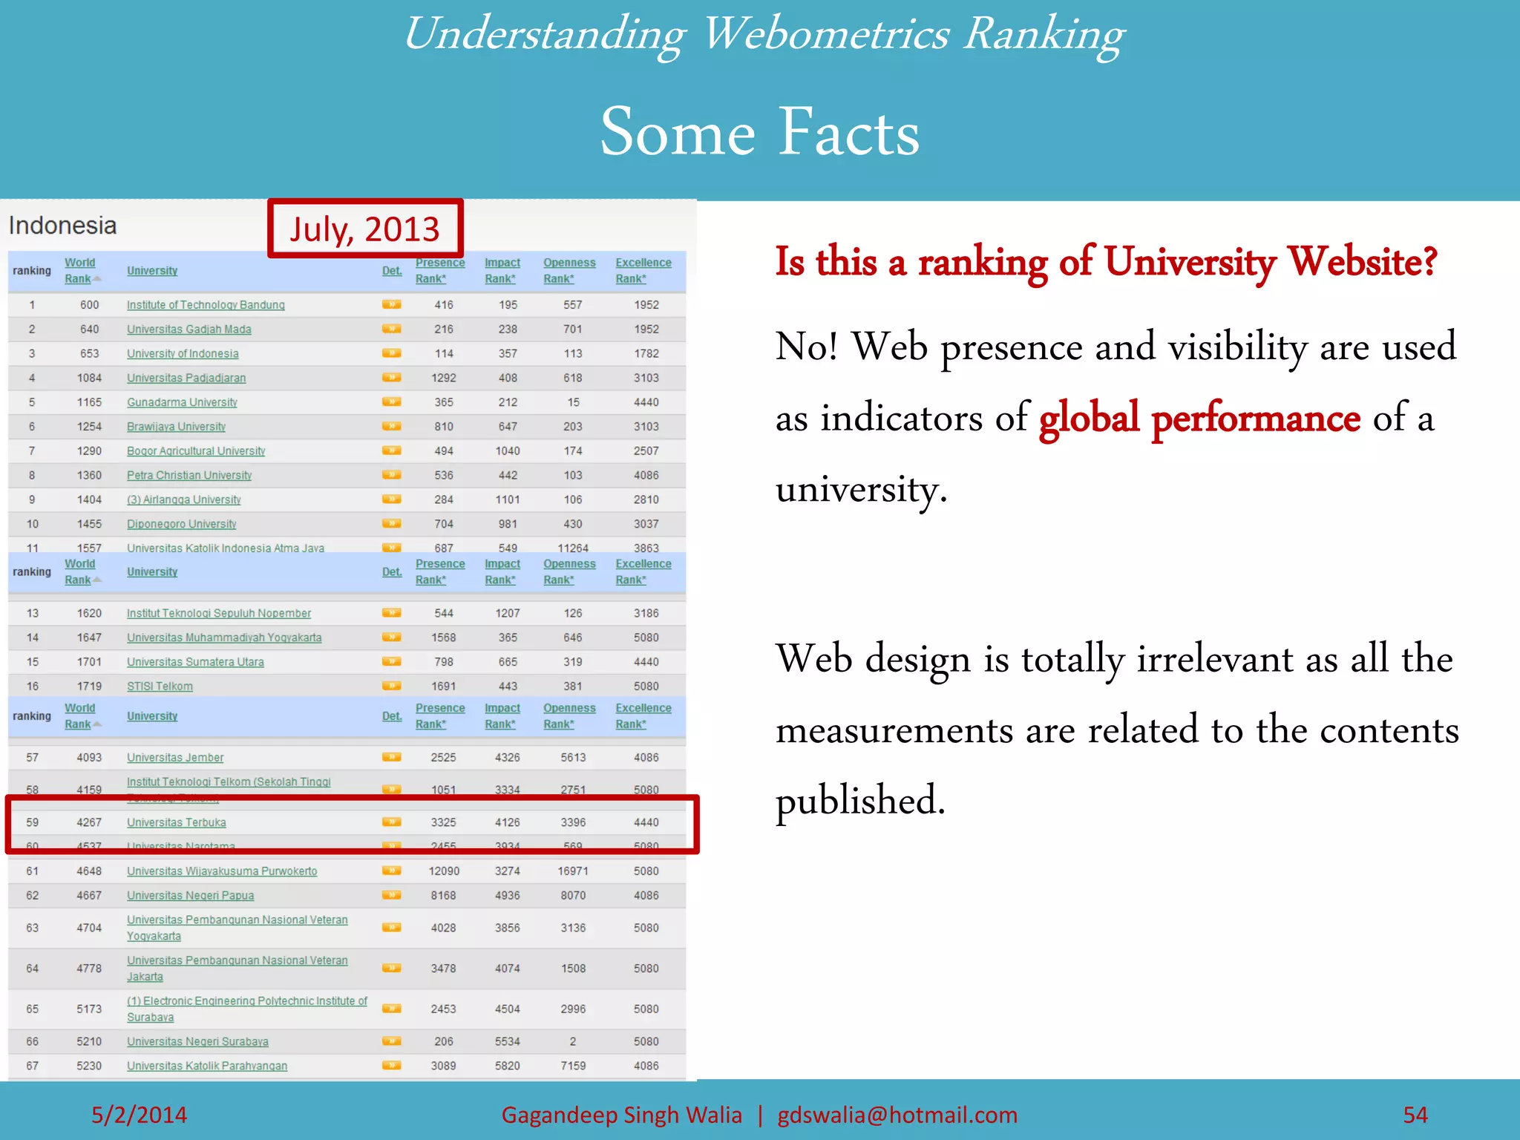The image size is (1520, 1140).
Task: Open details icon for Bogor Agricultural University
Action: [x=391, y=451]
